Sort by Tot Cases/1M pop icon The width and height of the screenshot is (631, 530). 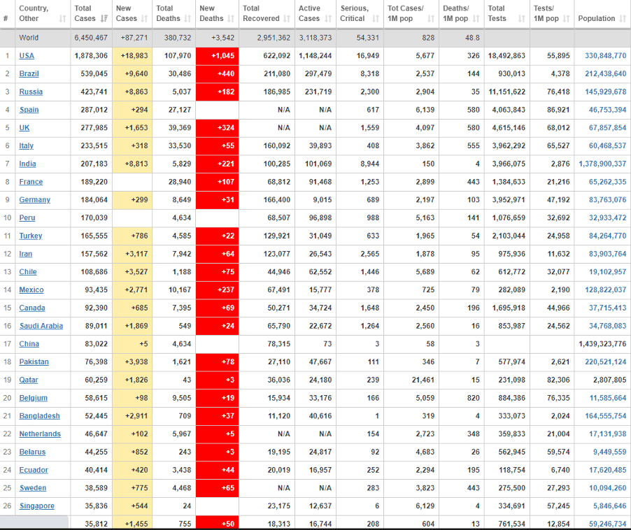pos(431,18)
